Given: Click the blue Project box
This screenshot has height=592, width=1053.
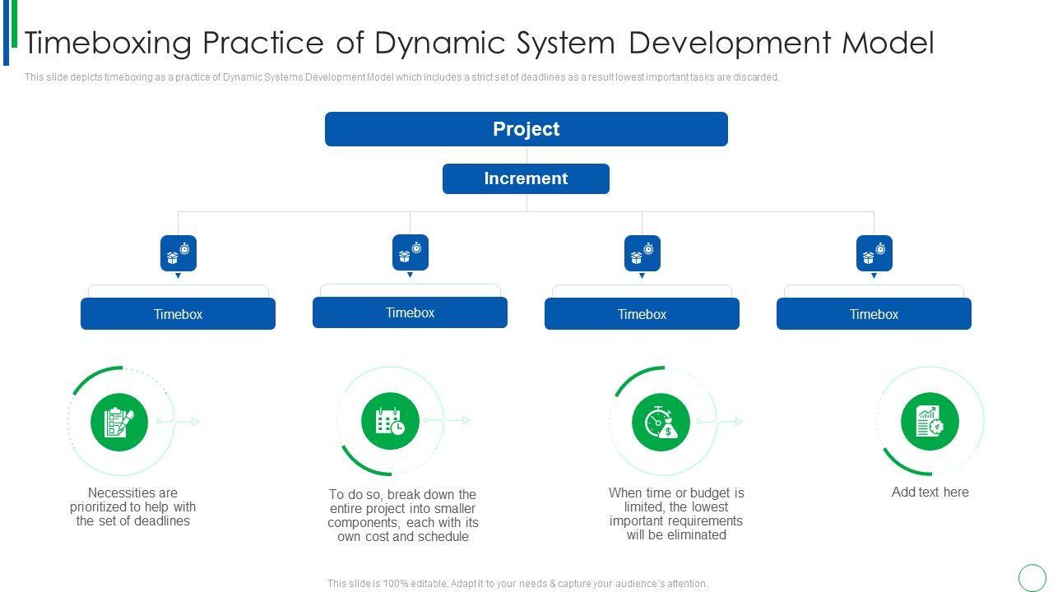Looking at the screenshot, I should [526, 129].
